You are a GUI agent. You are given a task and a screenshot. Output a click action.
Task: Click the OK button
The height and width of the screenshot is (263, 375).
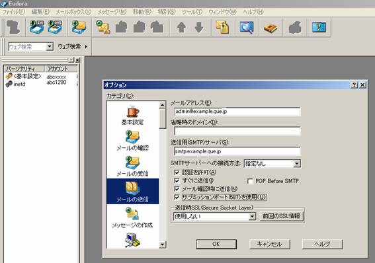click(216, 244)
